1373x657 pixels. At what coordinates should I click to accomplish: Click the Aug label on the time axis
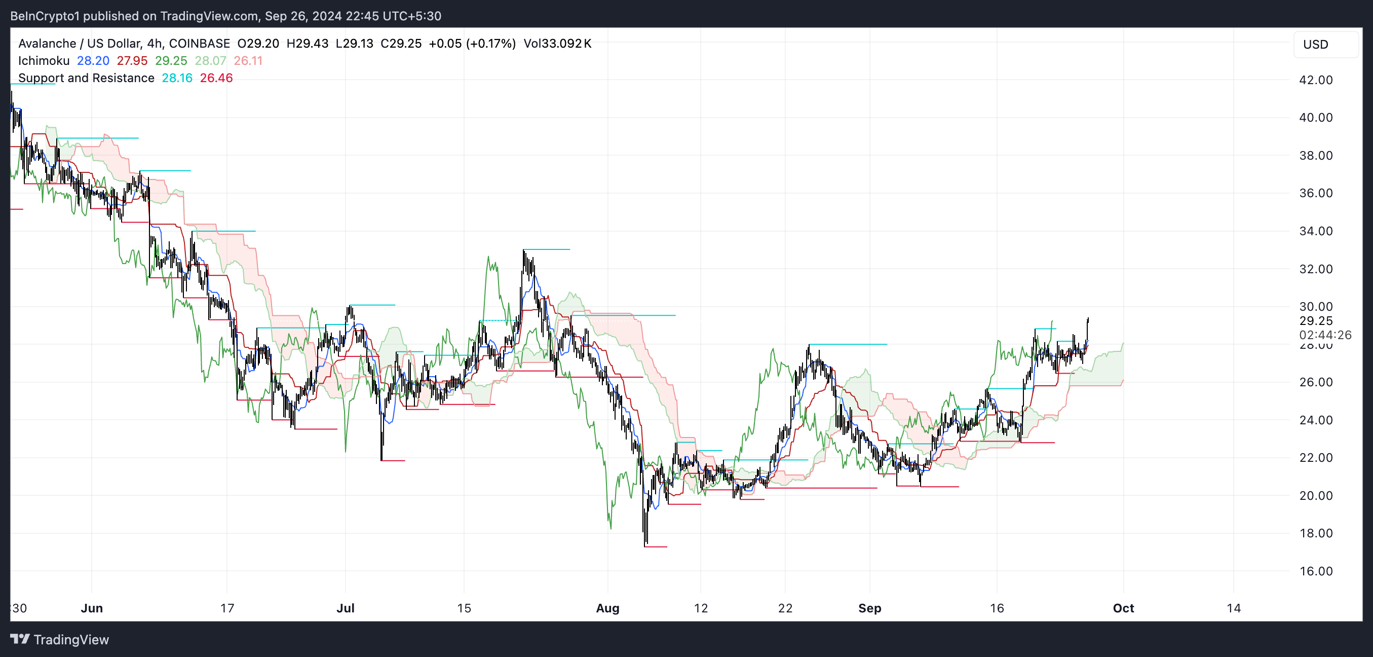pyautogui.click(x=607, y=608)
